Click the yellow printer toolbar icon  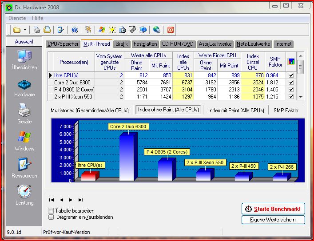click(x=47, y=30)
